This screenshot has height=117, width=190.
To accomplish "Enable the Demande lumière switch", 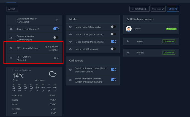I will [x=56, y=37].
